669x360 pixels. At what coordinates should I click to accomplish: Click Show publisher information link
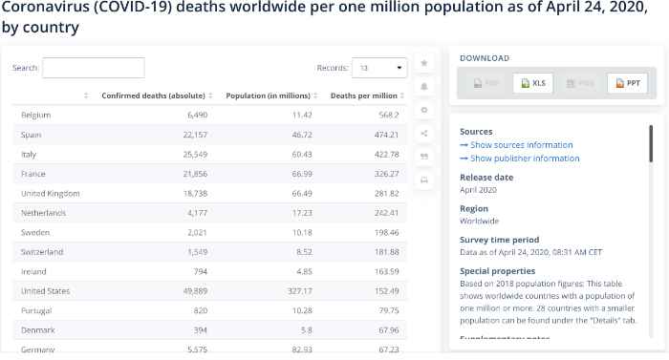point(520,159)
